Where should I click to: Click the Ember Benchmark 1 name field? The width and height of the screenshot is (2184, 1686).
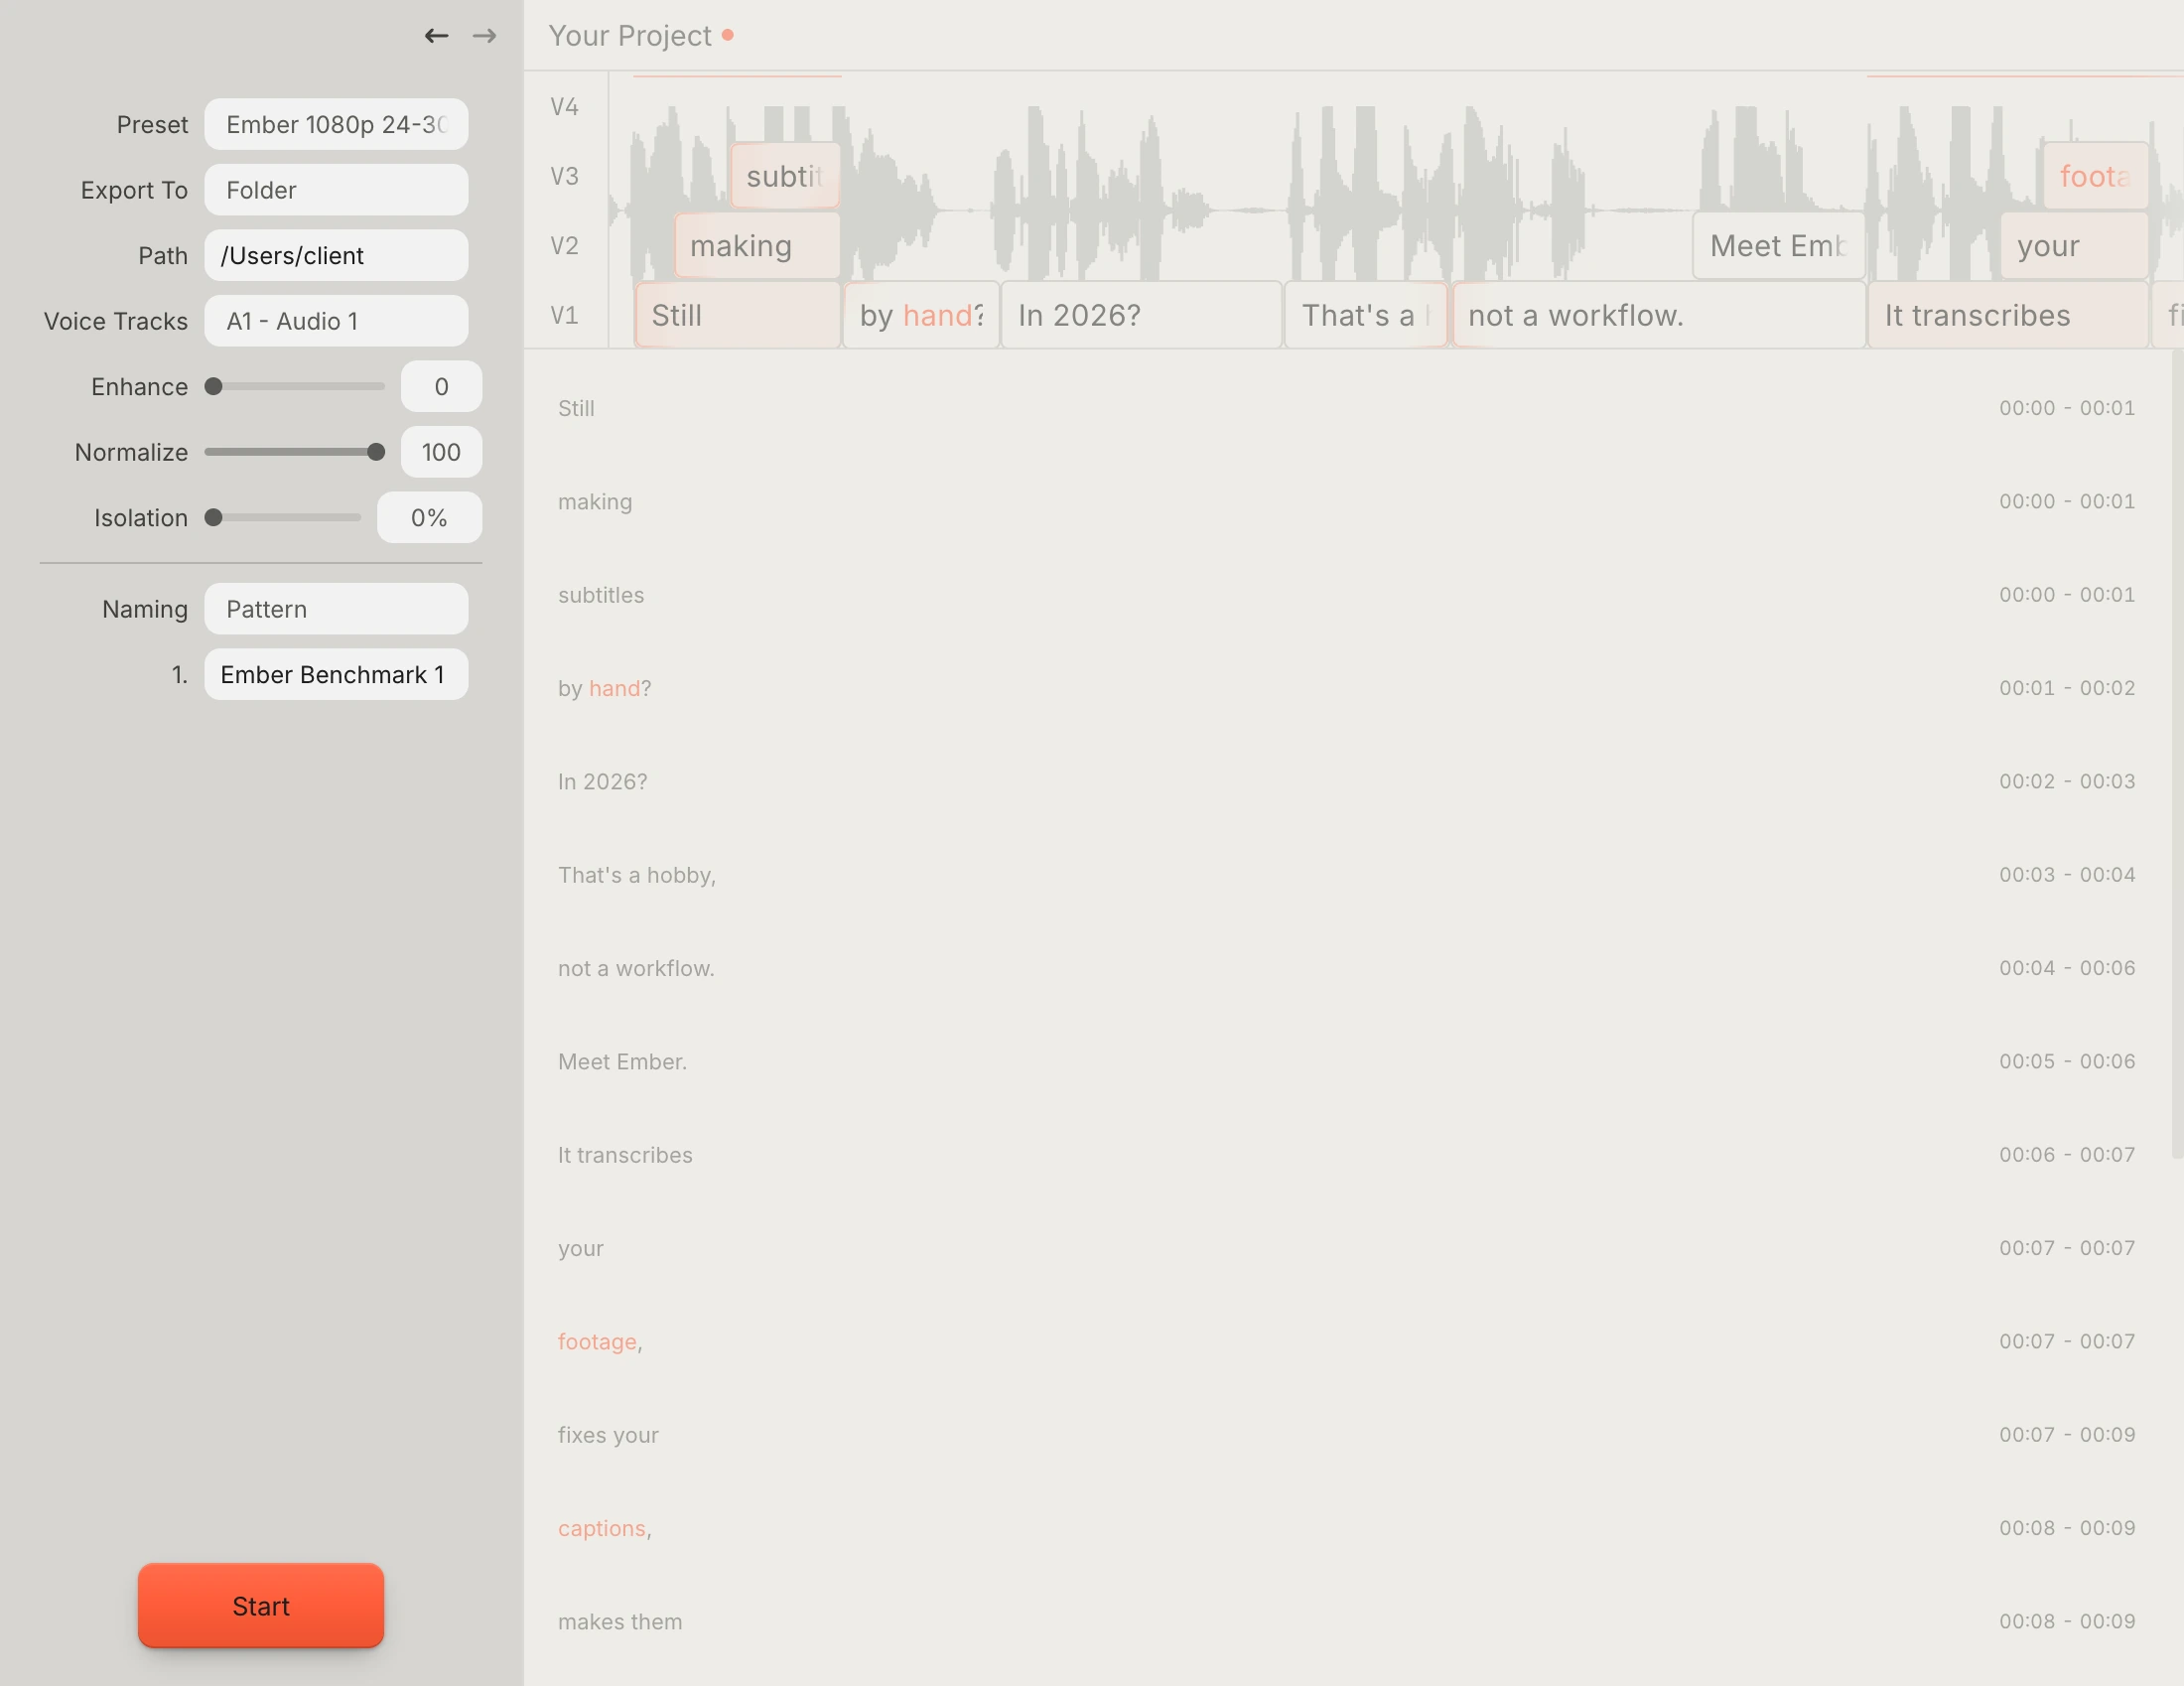pos(336,675)
